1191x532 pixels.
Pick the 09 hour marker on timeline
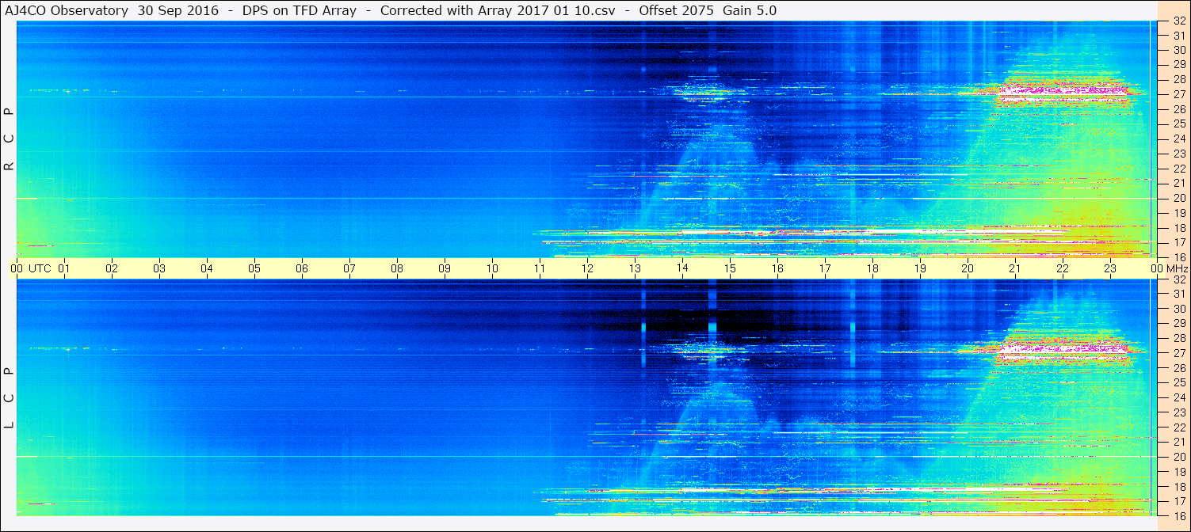click(x=445, y=268)
